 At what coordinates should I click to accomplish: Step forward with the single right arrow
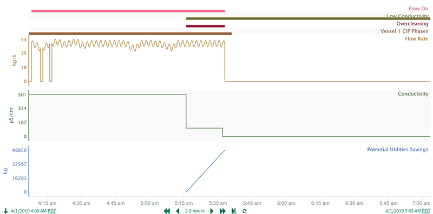click(212, 211)
